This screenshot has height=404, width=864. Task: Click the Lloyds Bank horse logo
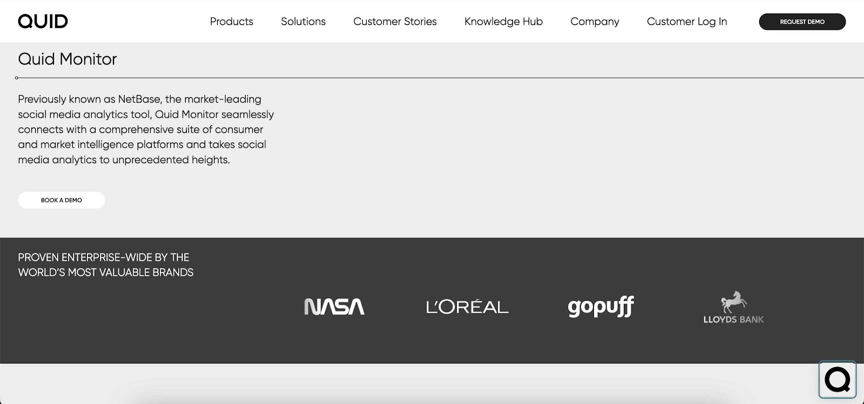733,307
